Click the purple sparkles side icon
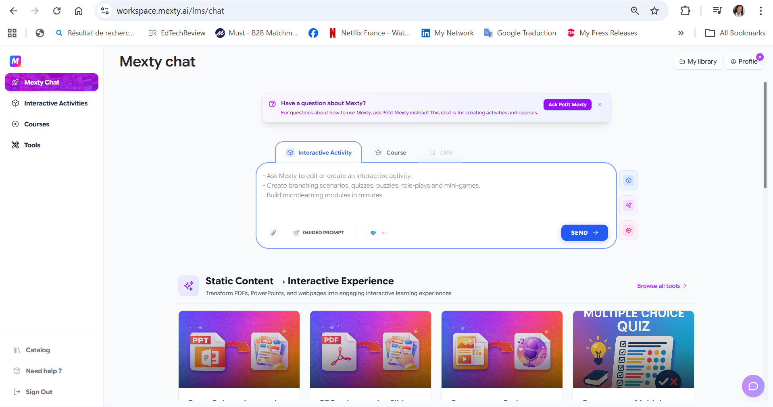 coord(629,205)
